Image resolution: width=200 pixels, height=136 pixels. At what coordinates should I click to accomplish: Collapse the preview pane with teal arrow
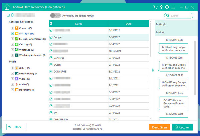pos(153,70)
